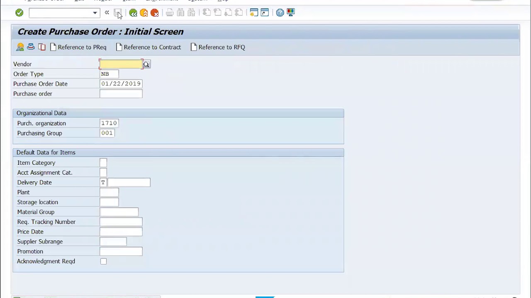Enable the Acknowledgment Reqd checkbox
The height and width of the screenshot is (298, 531).
[x=103, y=262]
